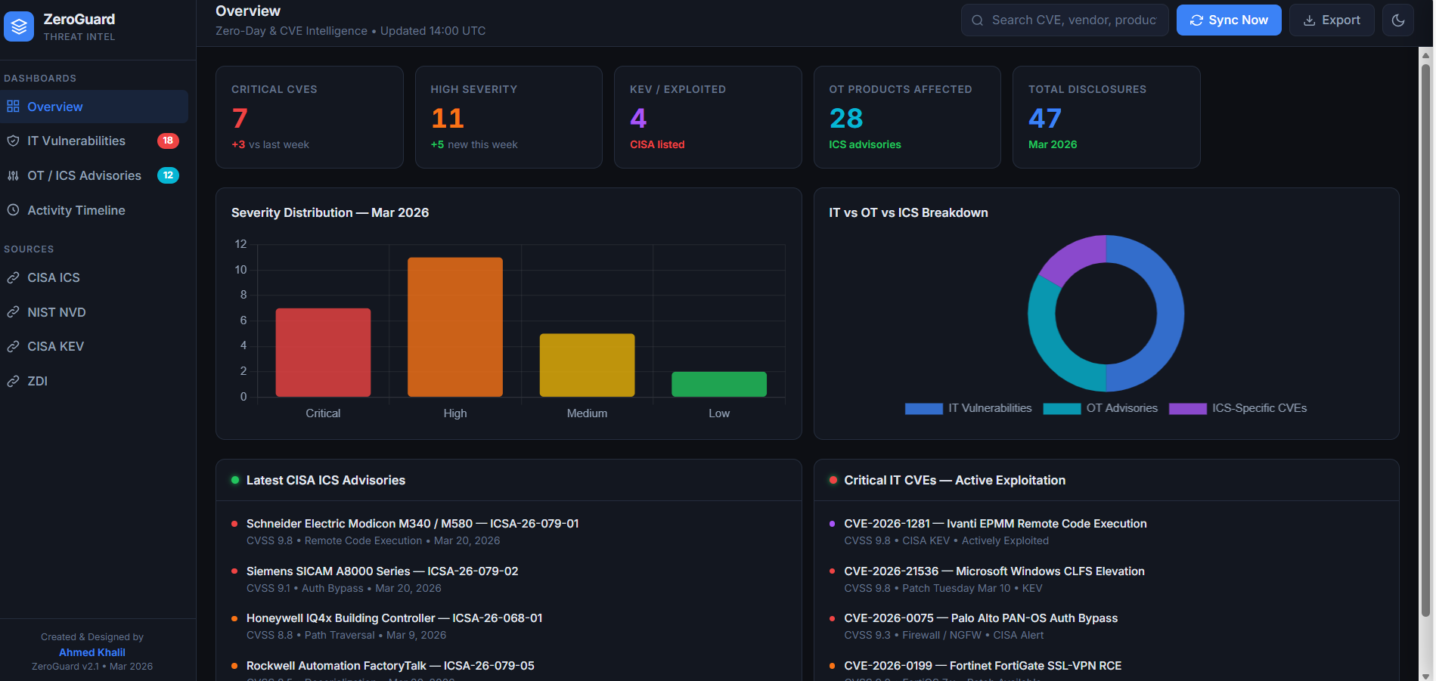Toggle OT Advisories legend swatch

click(1062, 409)
